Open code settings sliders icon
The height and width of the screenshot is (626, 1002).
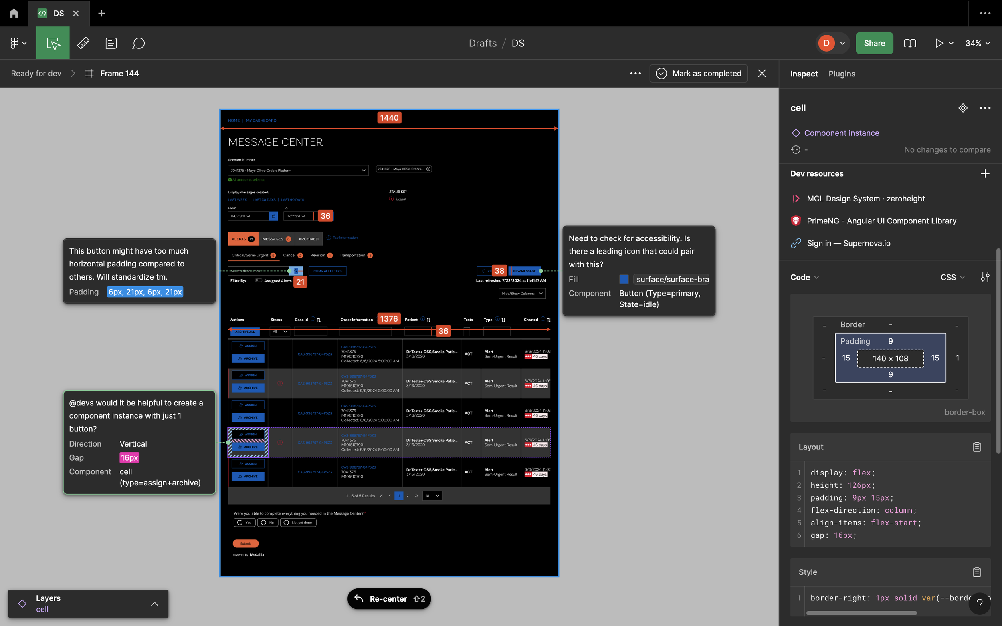[x=985, y=277]
